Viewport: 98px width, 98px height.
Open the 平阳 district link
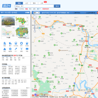coord(7,58)
